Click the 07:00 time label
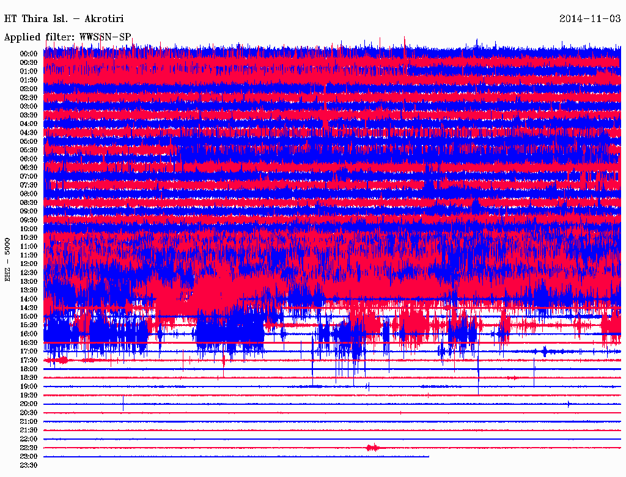The image size is (626, 477). (29, 177)
